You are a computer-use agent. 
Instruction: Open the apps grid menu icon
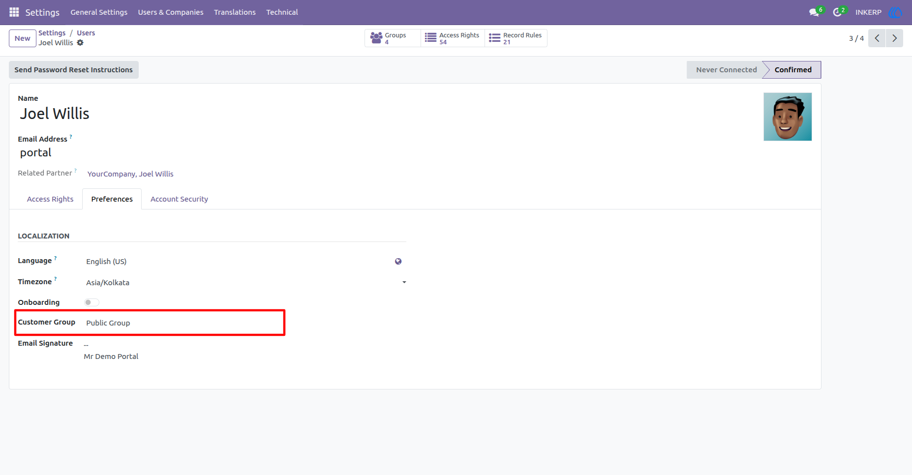(x=14, y=12)
